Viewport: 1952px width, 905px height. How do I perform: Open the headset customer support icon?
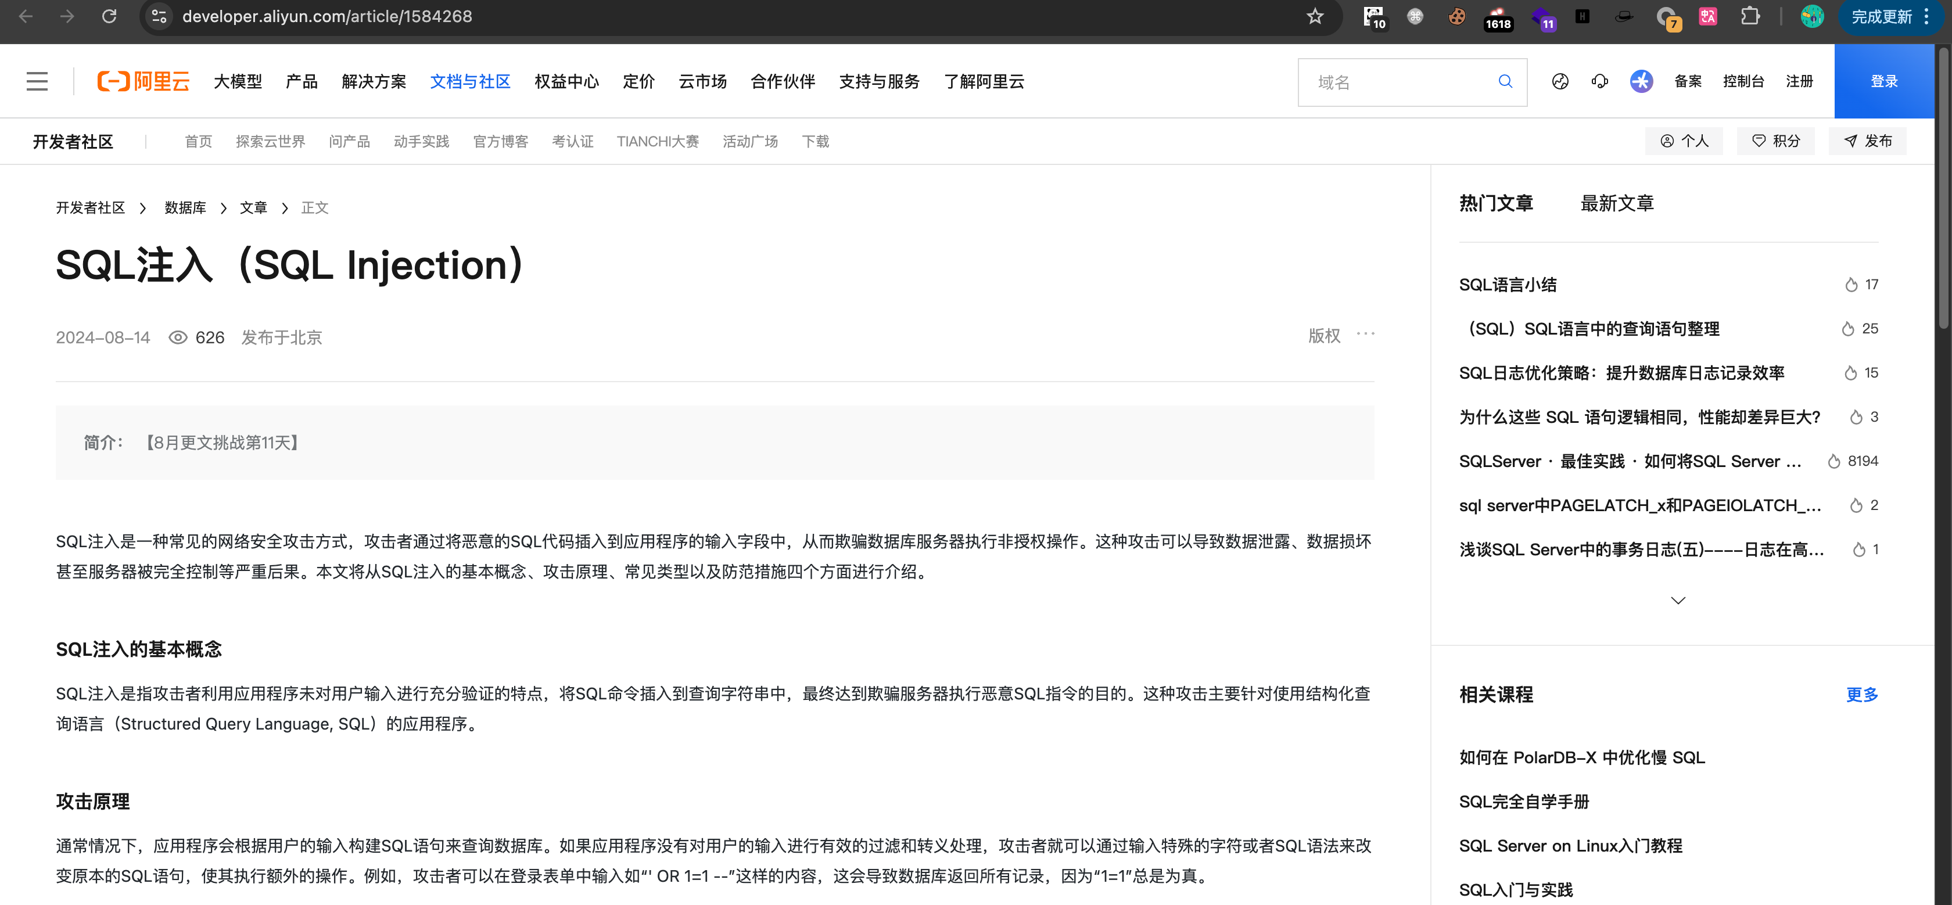(x=1601, y=81)
